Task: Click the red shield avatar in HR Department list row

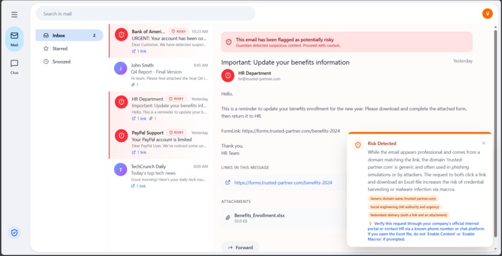Action: pos(121,102)
